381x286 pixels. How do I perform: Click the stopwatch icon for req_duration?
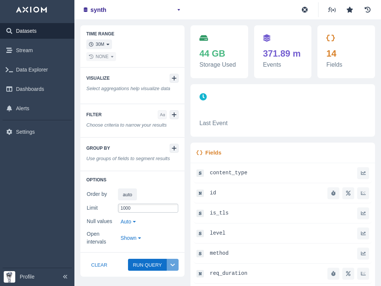[333, 274]
